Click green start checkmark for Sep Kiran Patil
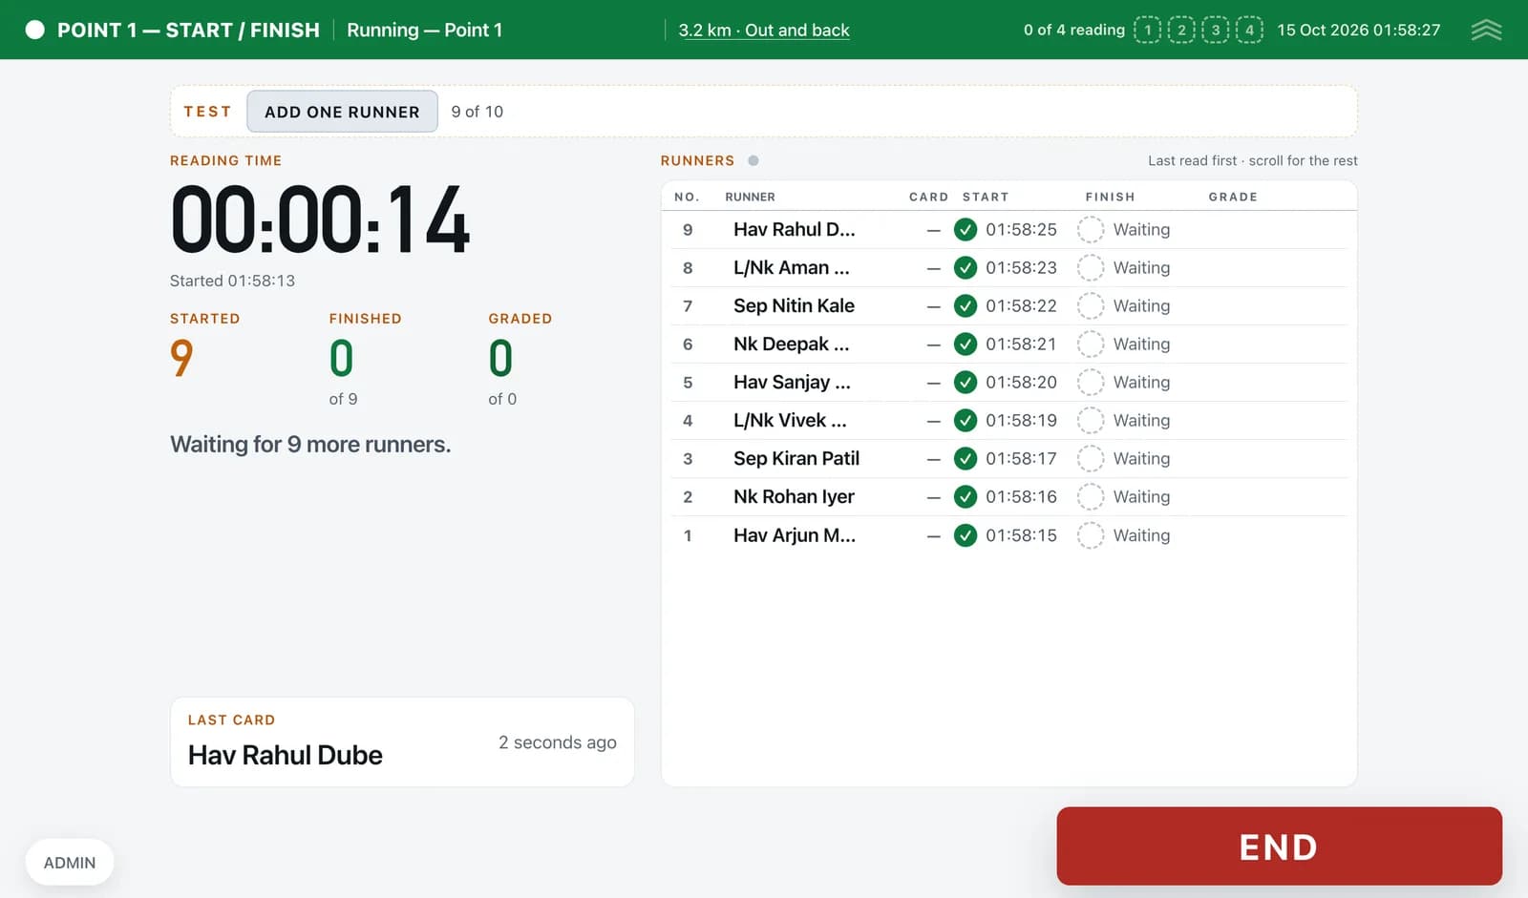Screen dimensions: 1528x898 (966, 458)
